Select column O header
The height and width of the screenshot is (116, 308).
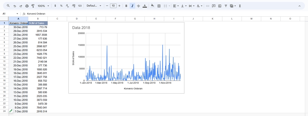[290, 19]
